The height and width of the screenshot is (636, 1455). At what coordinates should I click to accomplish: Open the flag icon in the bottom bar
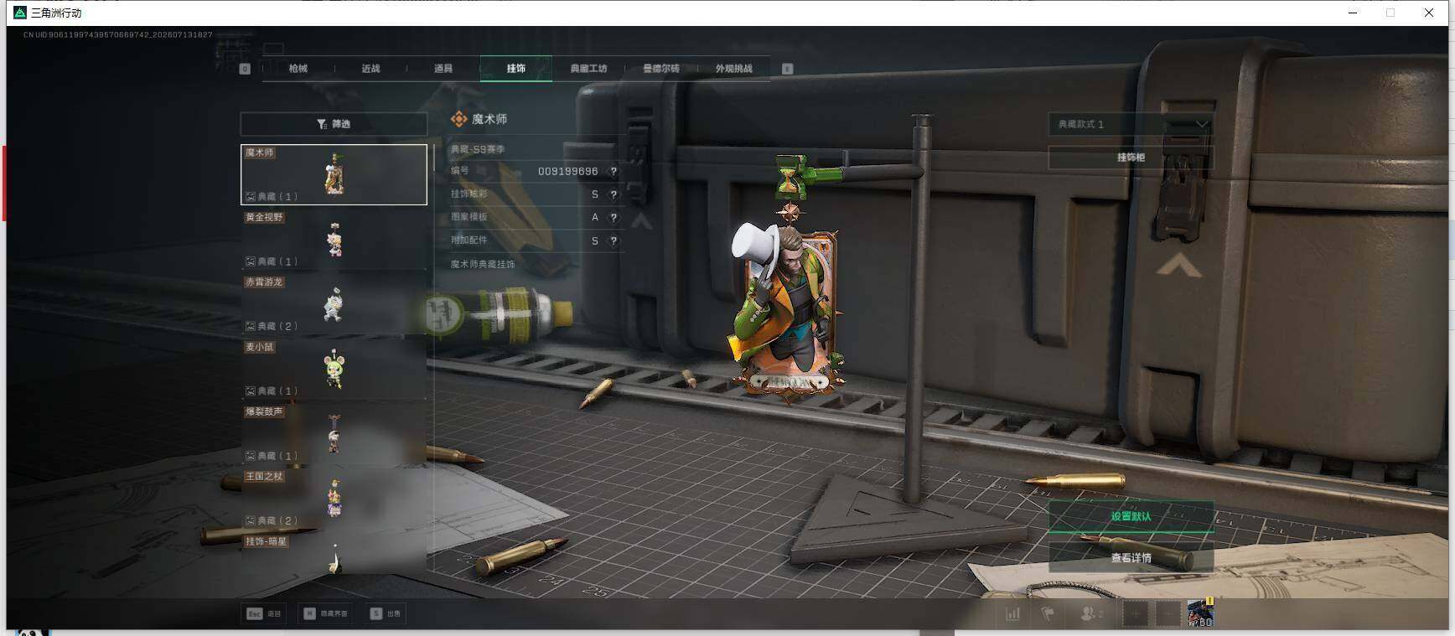(x=1048, y=614)
